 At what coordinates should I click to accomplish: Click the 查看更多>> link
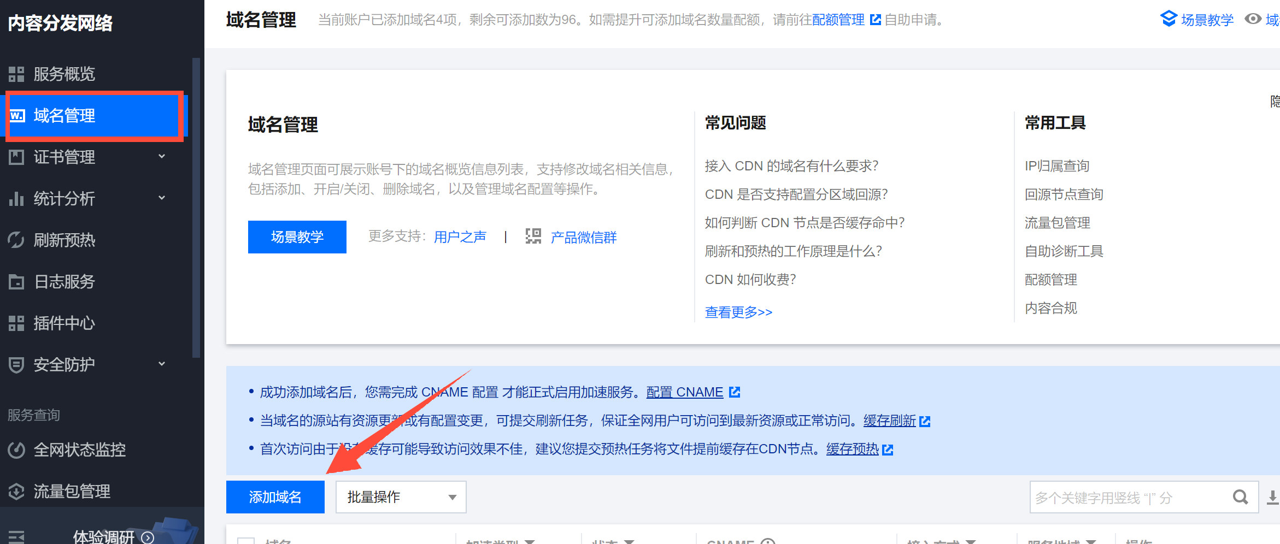pyautogui.click(x=738, y=312)
